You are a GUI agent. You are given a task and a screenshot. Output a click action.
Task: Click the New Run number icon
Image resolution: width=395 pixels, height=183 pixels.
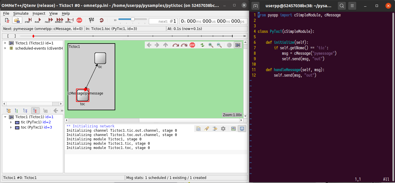coord(7,20)
